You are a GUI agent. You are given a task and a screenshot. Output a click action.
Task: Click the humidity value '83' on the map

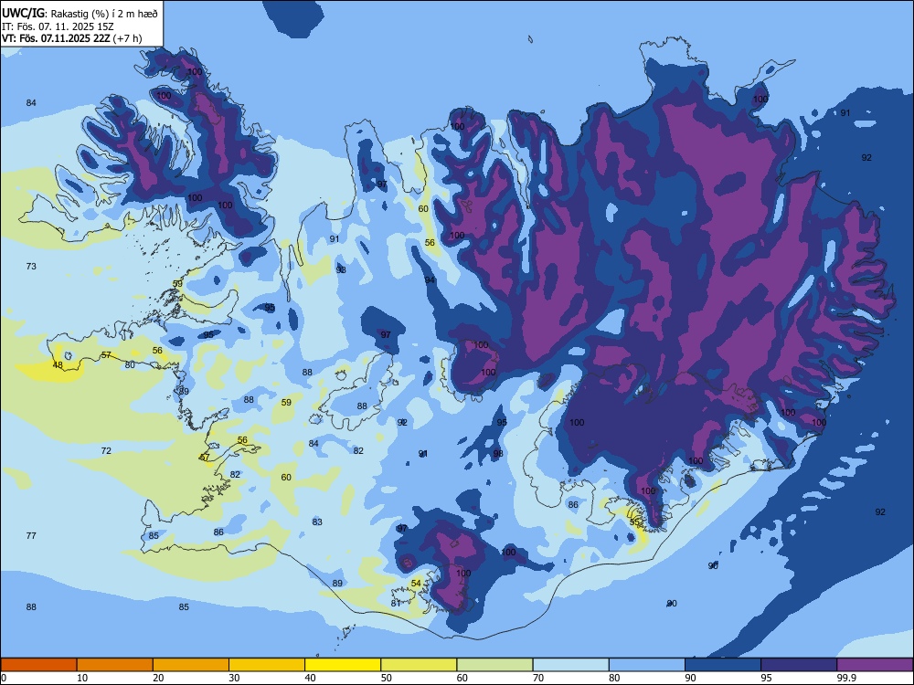[x=317, y=522]
